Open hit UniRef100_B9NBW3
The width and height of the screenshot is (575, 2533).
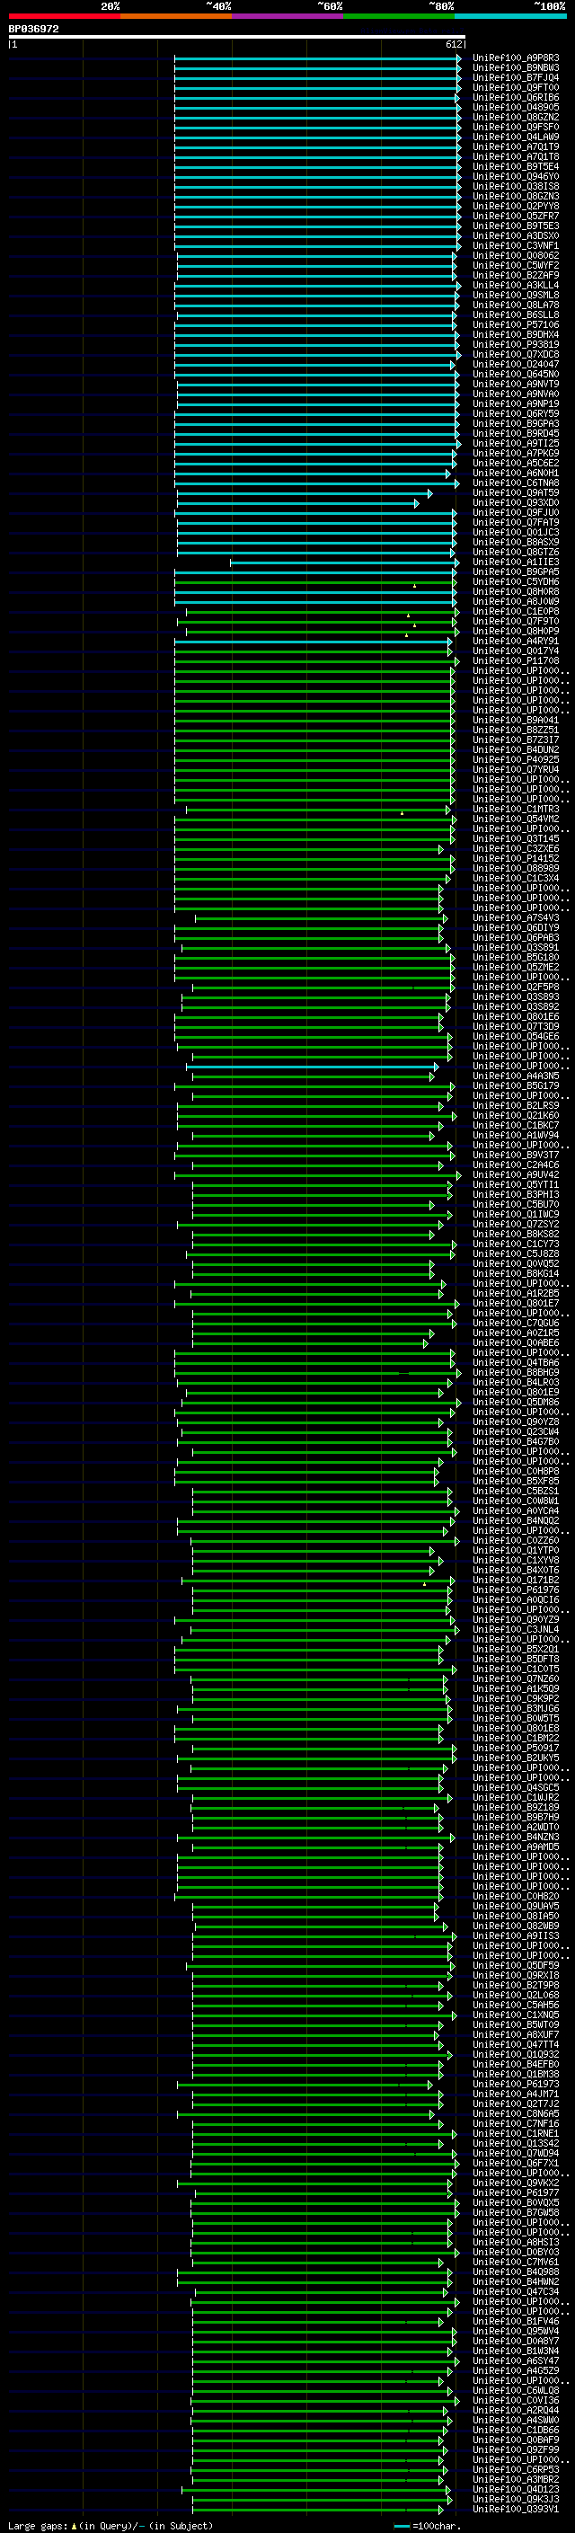(x=515, y=68)
